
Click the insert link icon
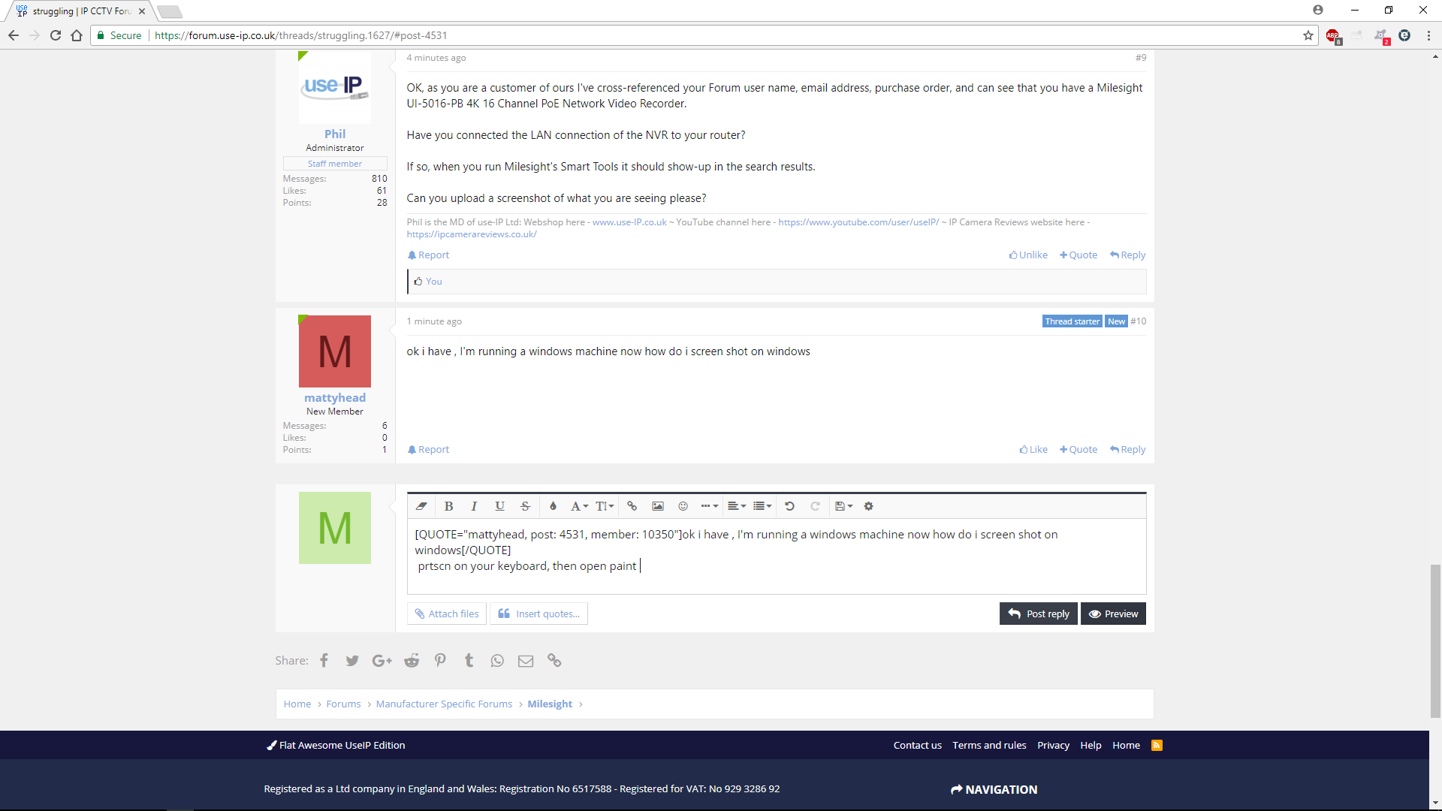click(x=632, y=506)
